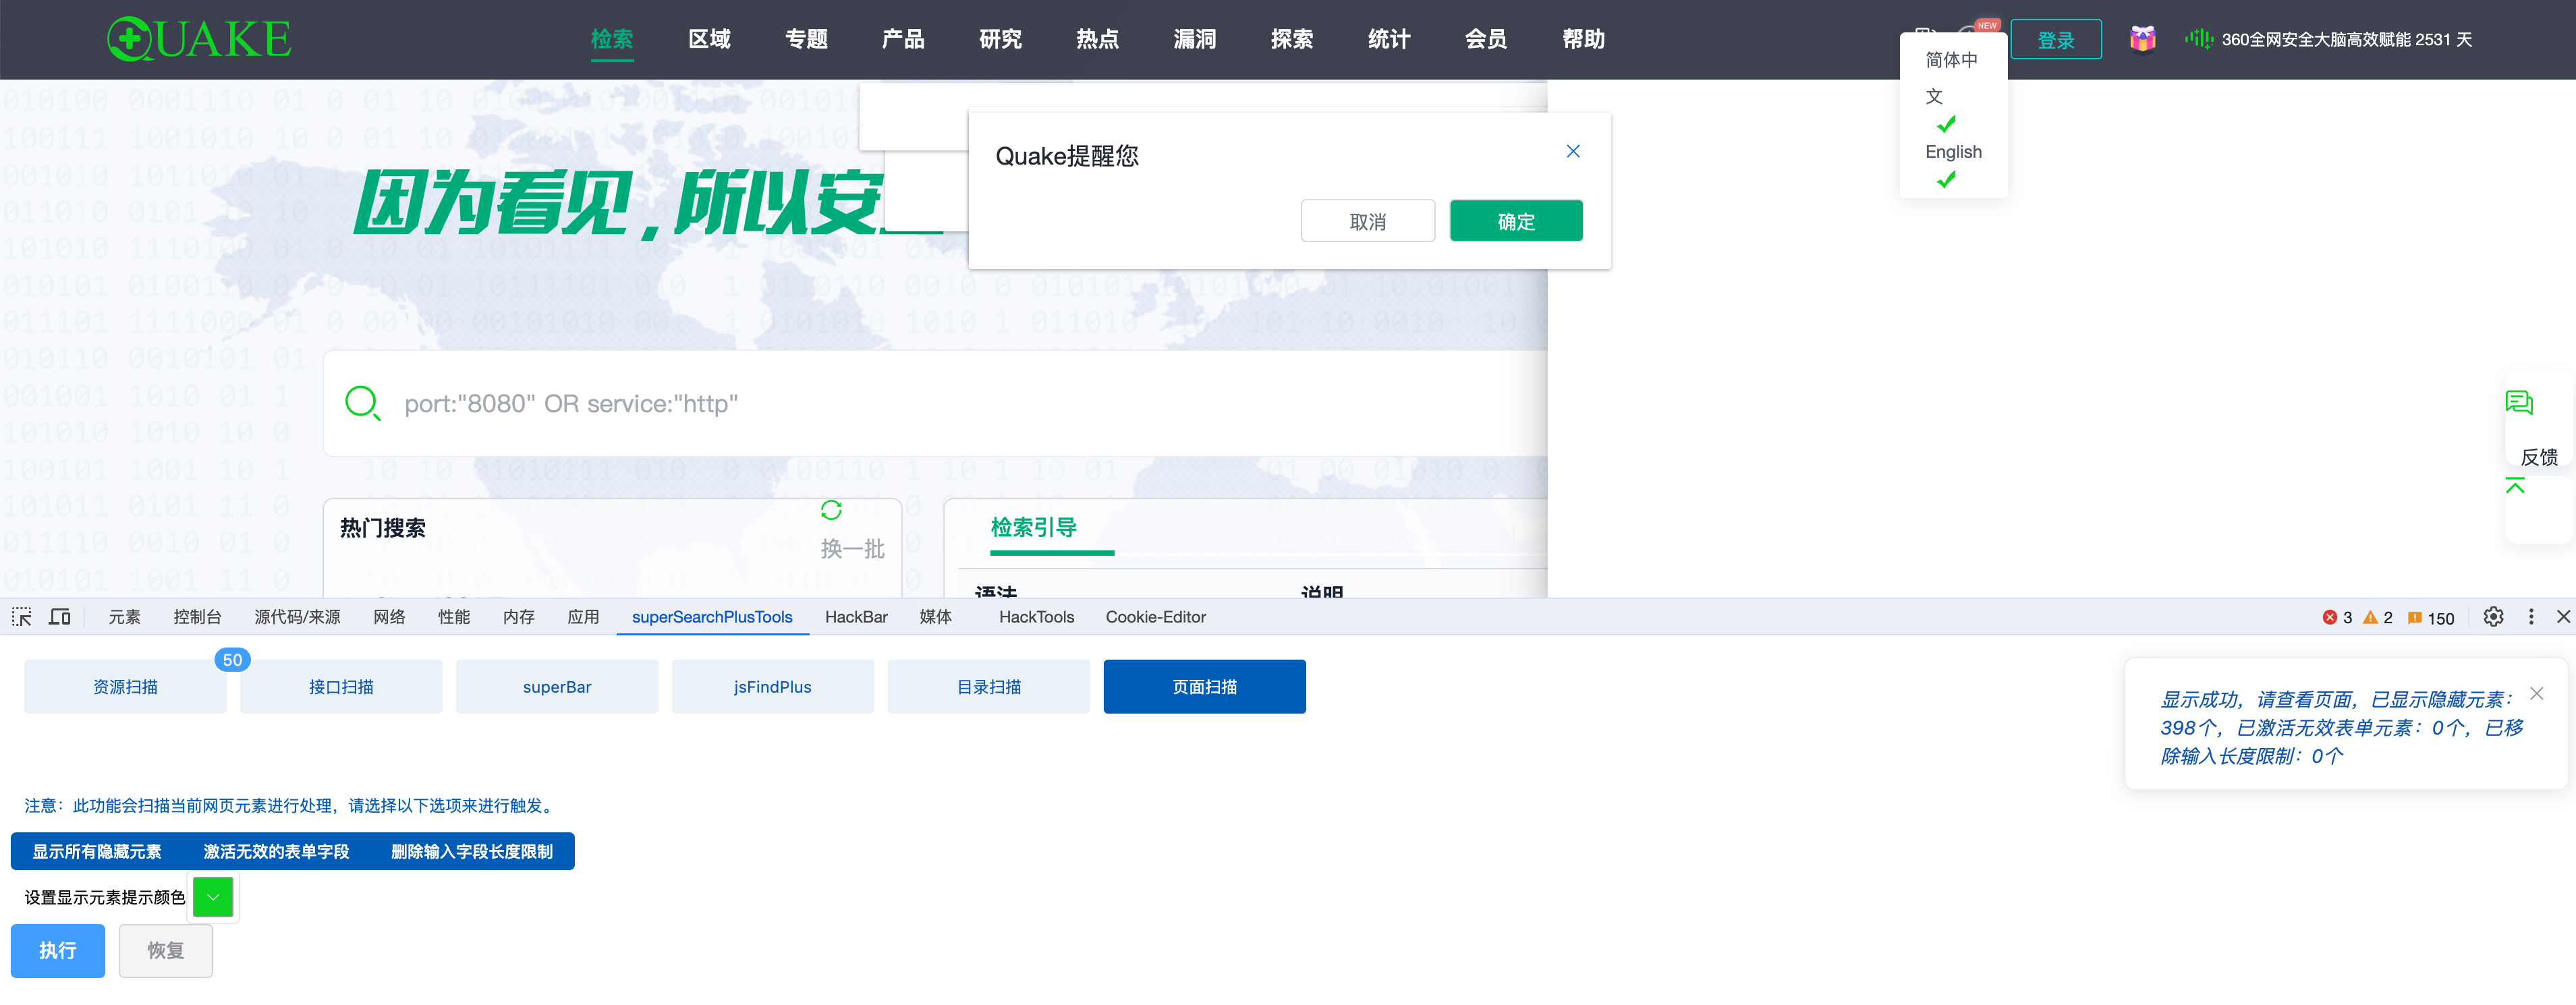Activate the DevTools inspect element picker icon
Viewport: 2576px width, 1005px height.
22,617
